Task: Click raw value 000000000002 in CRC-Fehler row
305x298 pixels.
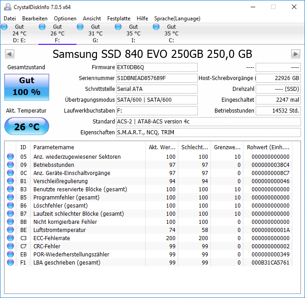Action: click(x=270, y=246)
